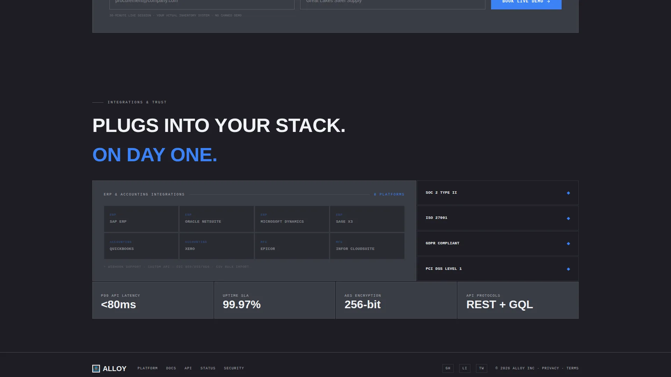671x377 pixels.
Task: Select the Epicor integration card
Action: tap(292, 246)
